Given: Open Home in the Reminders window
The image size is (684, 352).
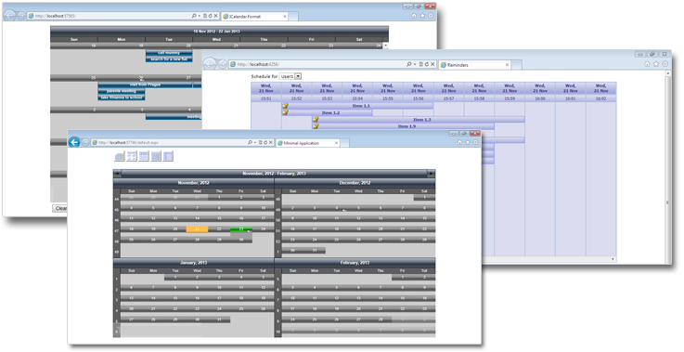Looking at the screenshot, I should pos(648,64).
